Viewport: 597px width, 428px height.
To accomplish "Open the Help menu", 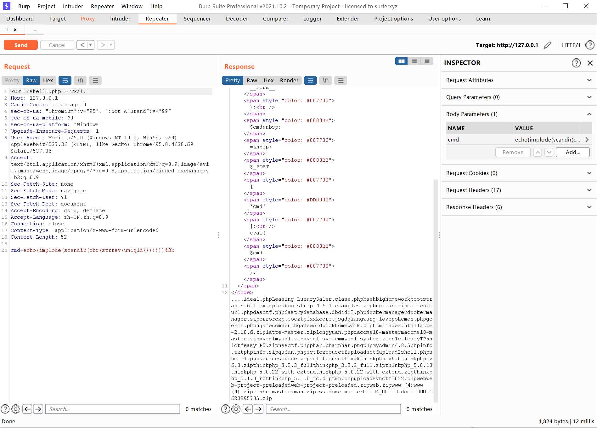I will [156, 6].
